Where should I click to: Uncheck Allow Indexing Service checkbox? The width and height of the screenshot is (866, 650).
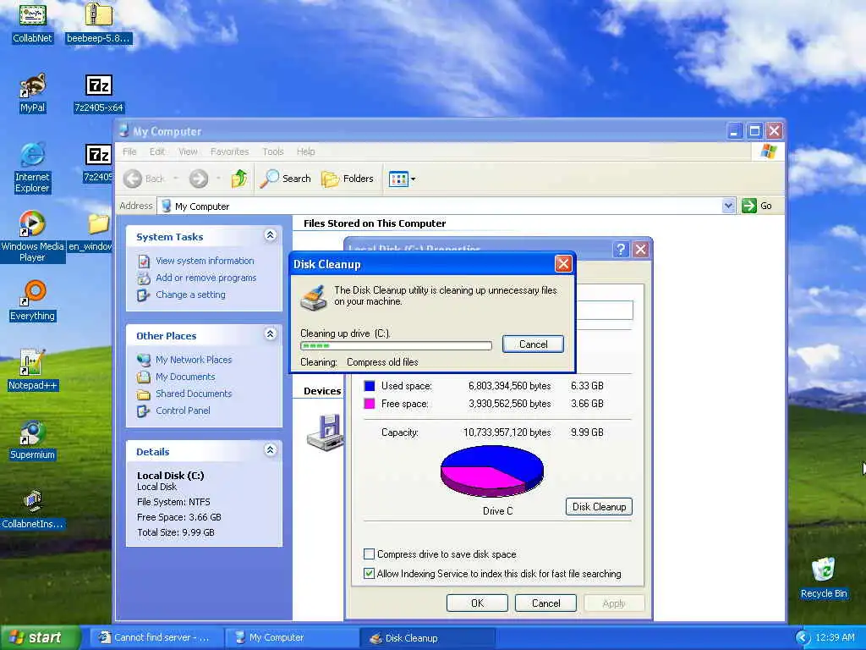pyautogui.click(x=369, y=573)
